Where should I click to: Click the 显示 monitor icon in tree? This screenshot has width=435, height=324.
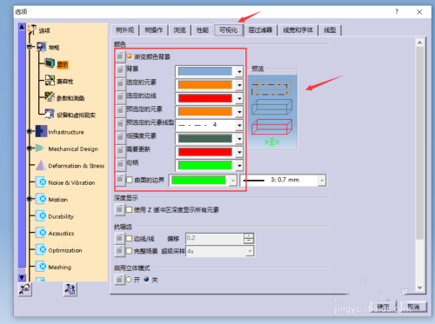50,63
